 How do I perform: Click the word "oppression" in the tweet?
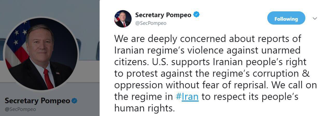(x=139, y=85)
